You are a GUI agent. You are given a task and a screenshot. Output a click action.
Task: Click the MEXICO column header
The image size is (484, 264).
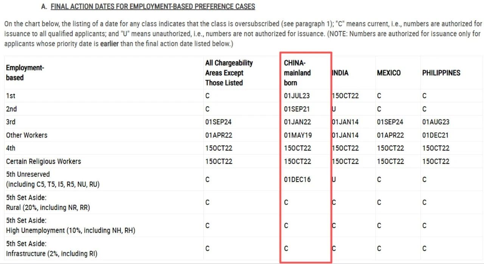(389, 73)
